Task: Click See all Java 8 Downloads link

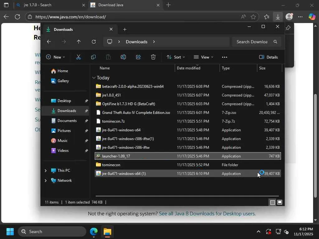Action: pos(207,213)
